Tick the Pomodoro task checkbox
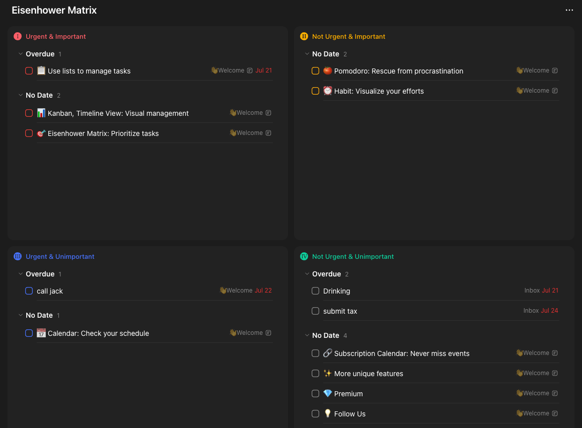 coord(316,71)
